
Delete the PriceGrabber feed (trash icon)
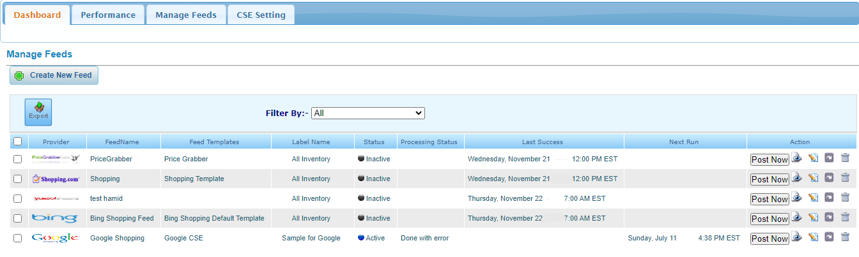pos(845,158)
